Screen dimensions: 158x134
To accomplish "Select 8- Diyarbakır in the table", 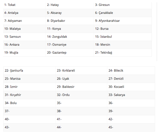I will coord(56,21).
